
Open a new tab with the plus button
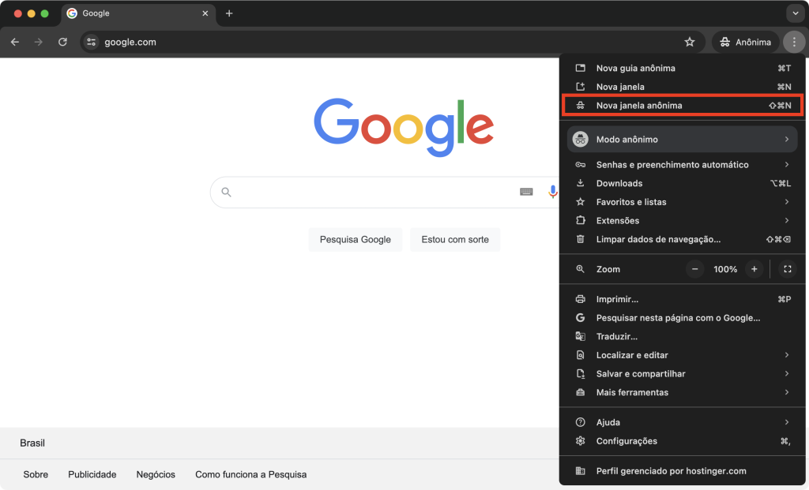(229, 13)
